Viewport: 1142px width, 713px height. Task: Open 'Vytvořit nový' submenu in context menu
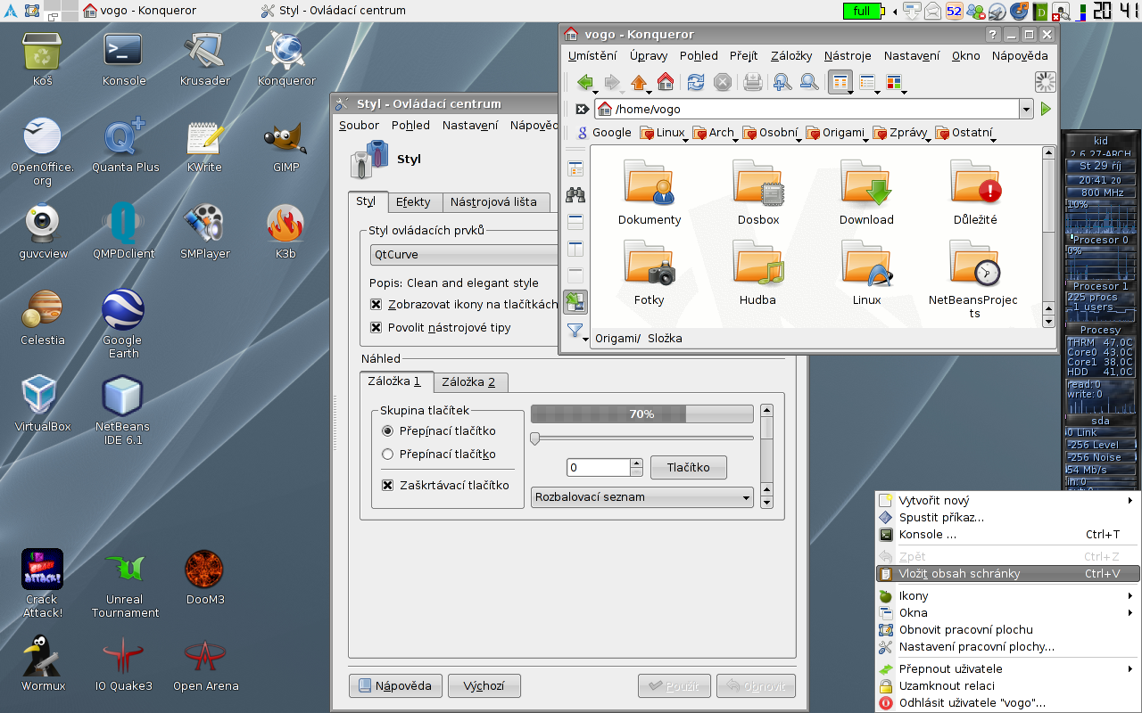(1007, 500)
